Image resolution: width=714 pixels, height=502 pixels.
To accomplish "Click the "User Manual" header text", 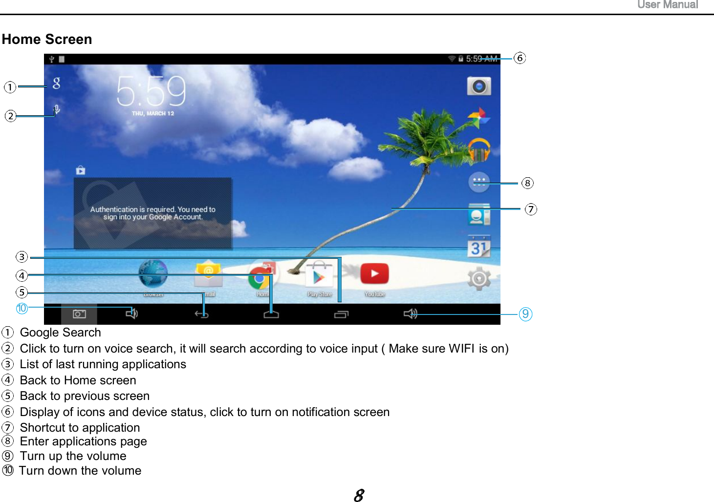I will point(668,5).
